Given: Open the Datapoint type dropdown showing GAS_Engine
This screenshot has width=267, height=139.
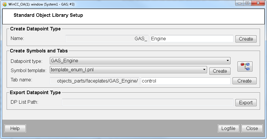Looking at the screenshot, I should click(x=140, y=61).
